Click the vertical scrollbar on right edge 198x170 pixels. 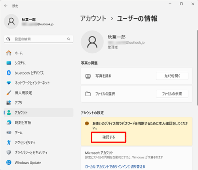[x=197, y=67]
